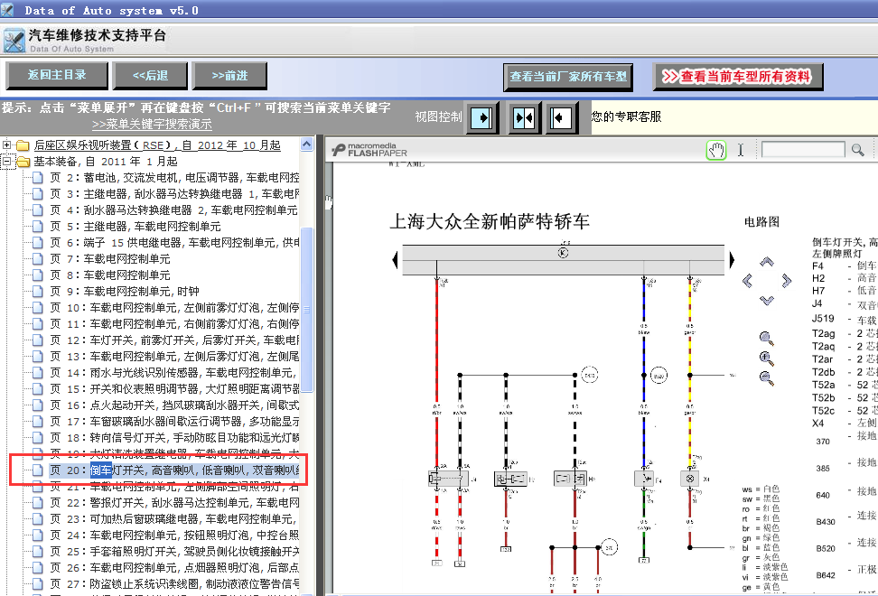
Task: Open 页 25: 手套箱照明灯开关
Action: 174,551
